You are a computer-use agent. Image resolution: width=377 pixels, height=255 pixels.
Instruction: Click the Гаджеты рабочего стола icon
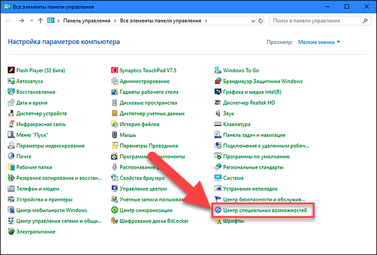click(x=114, y=92)
